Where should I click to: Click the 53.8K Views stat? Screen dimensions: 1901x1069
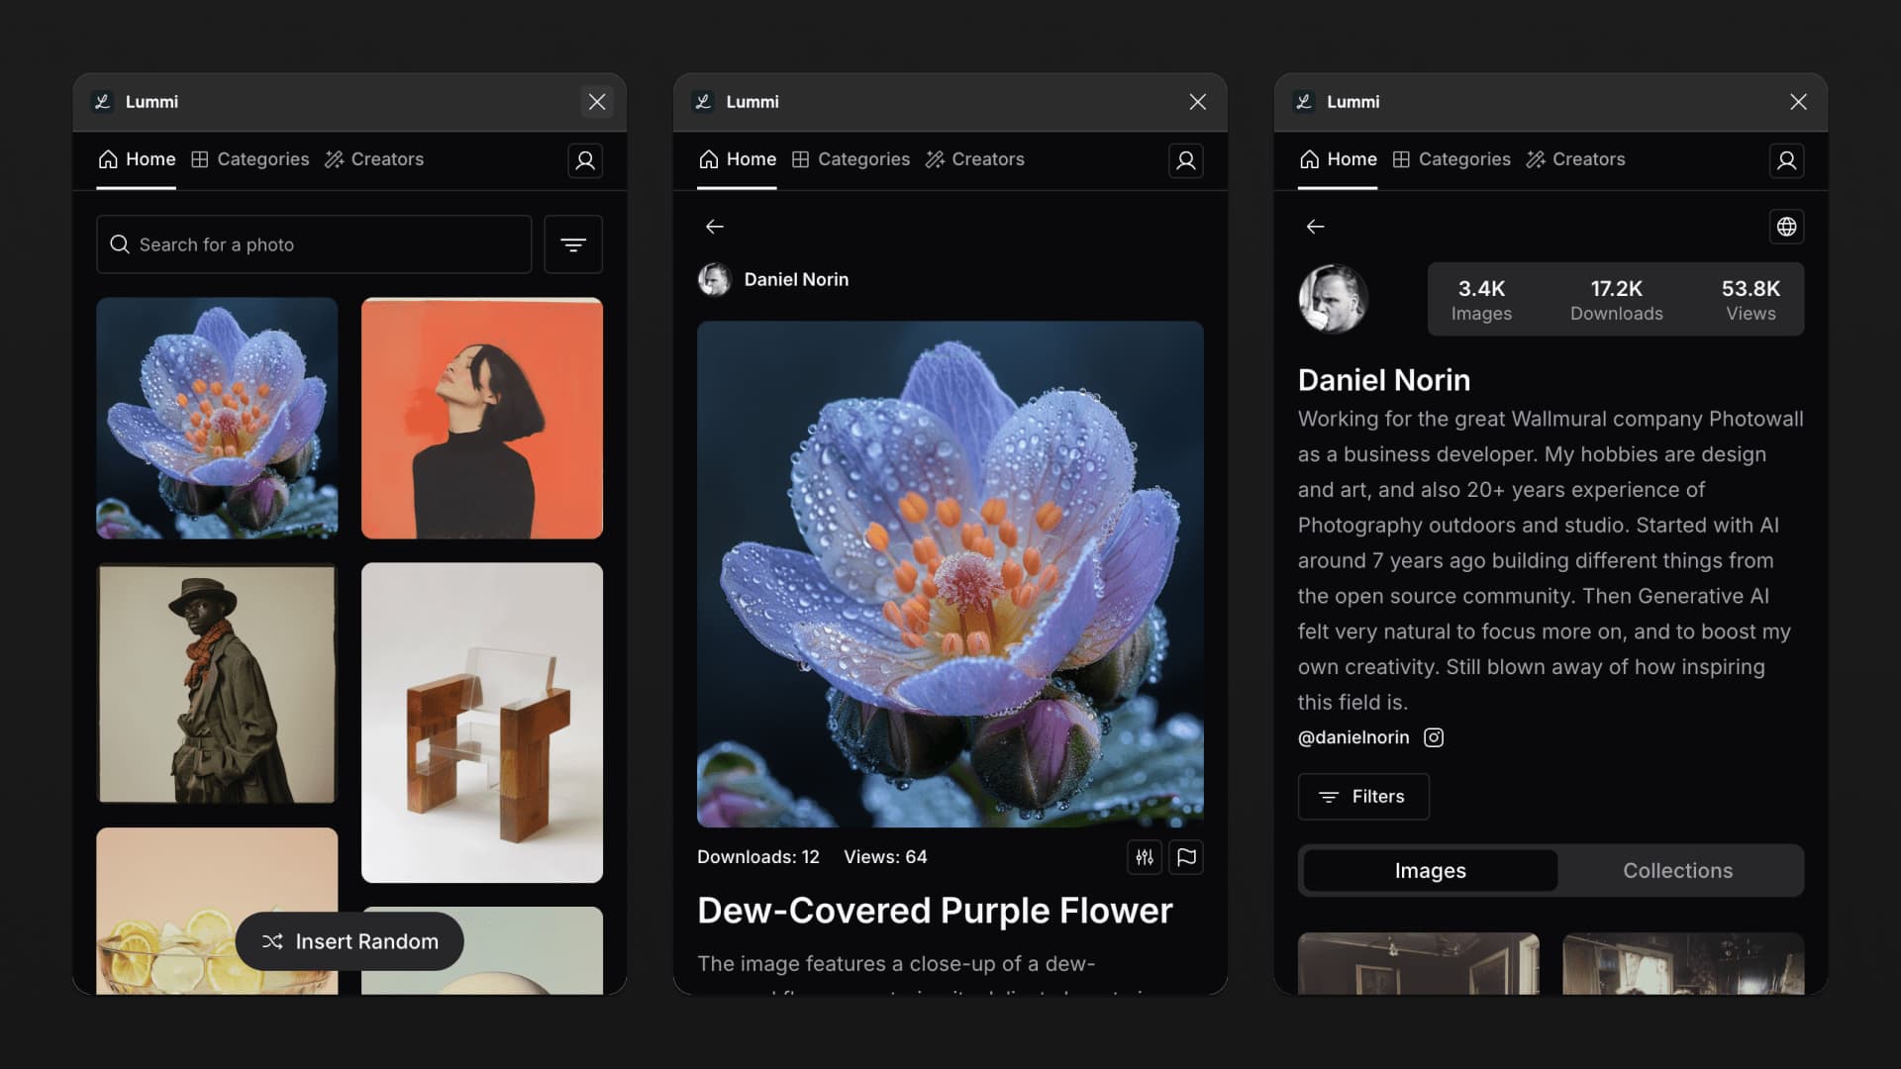click(x=1751, y=300)
